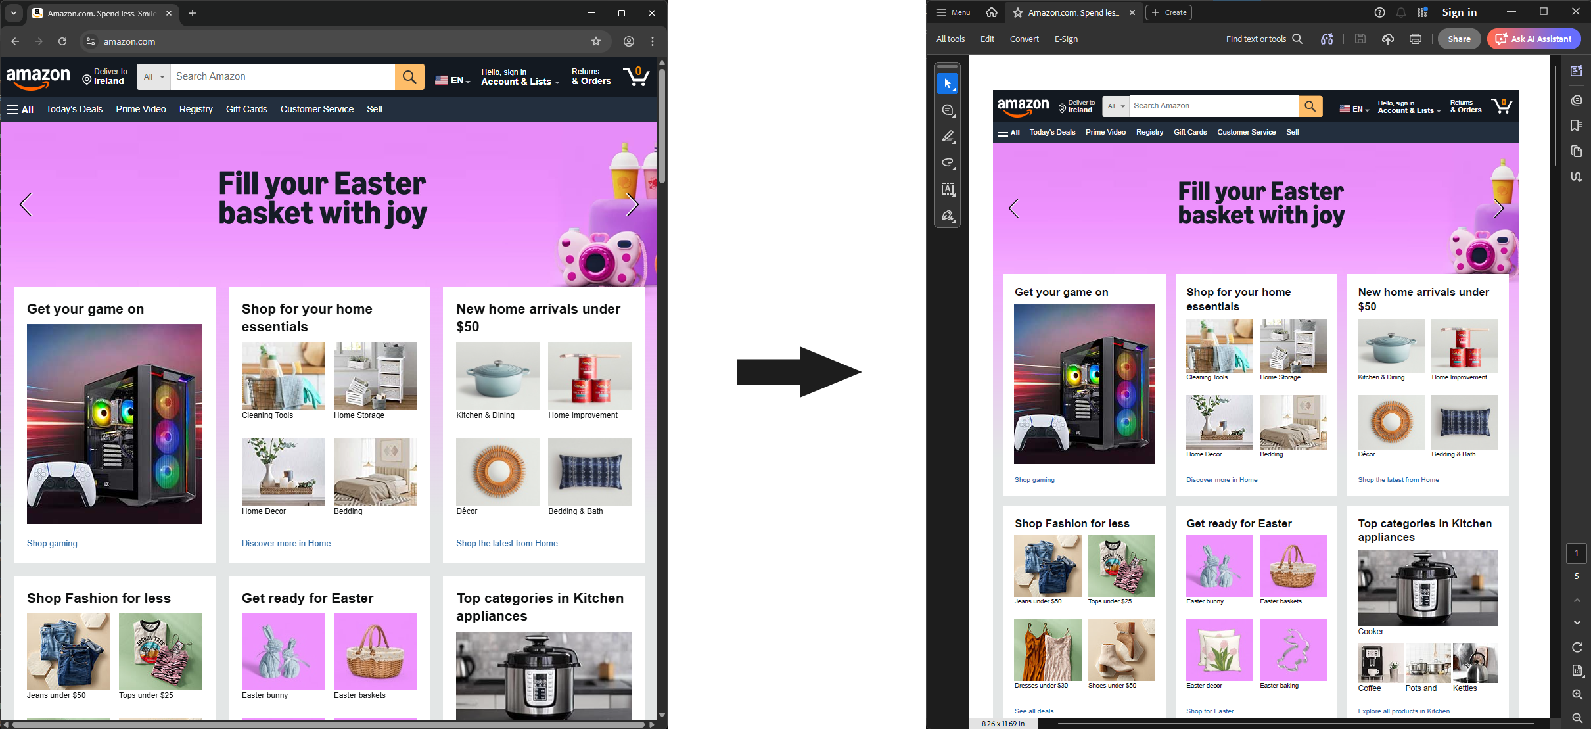This screenshot has height=729, width=1591.
Task: Open the EN language selector dropdown
Action: click(x=1354, y=108)
